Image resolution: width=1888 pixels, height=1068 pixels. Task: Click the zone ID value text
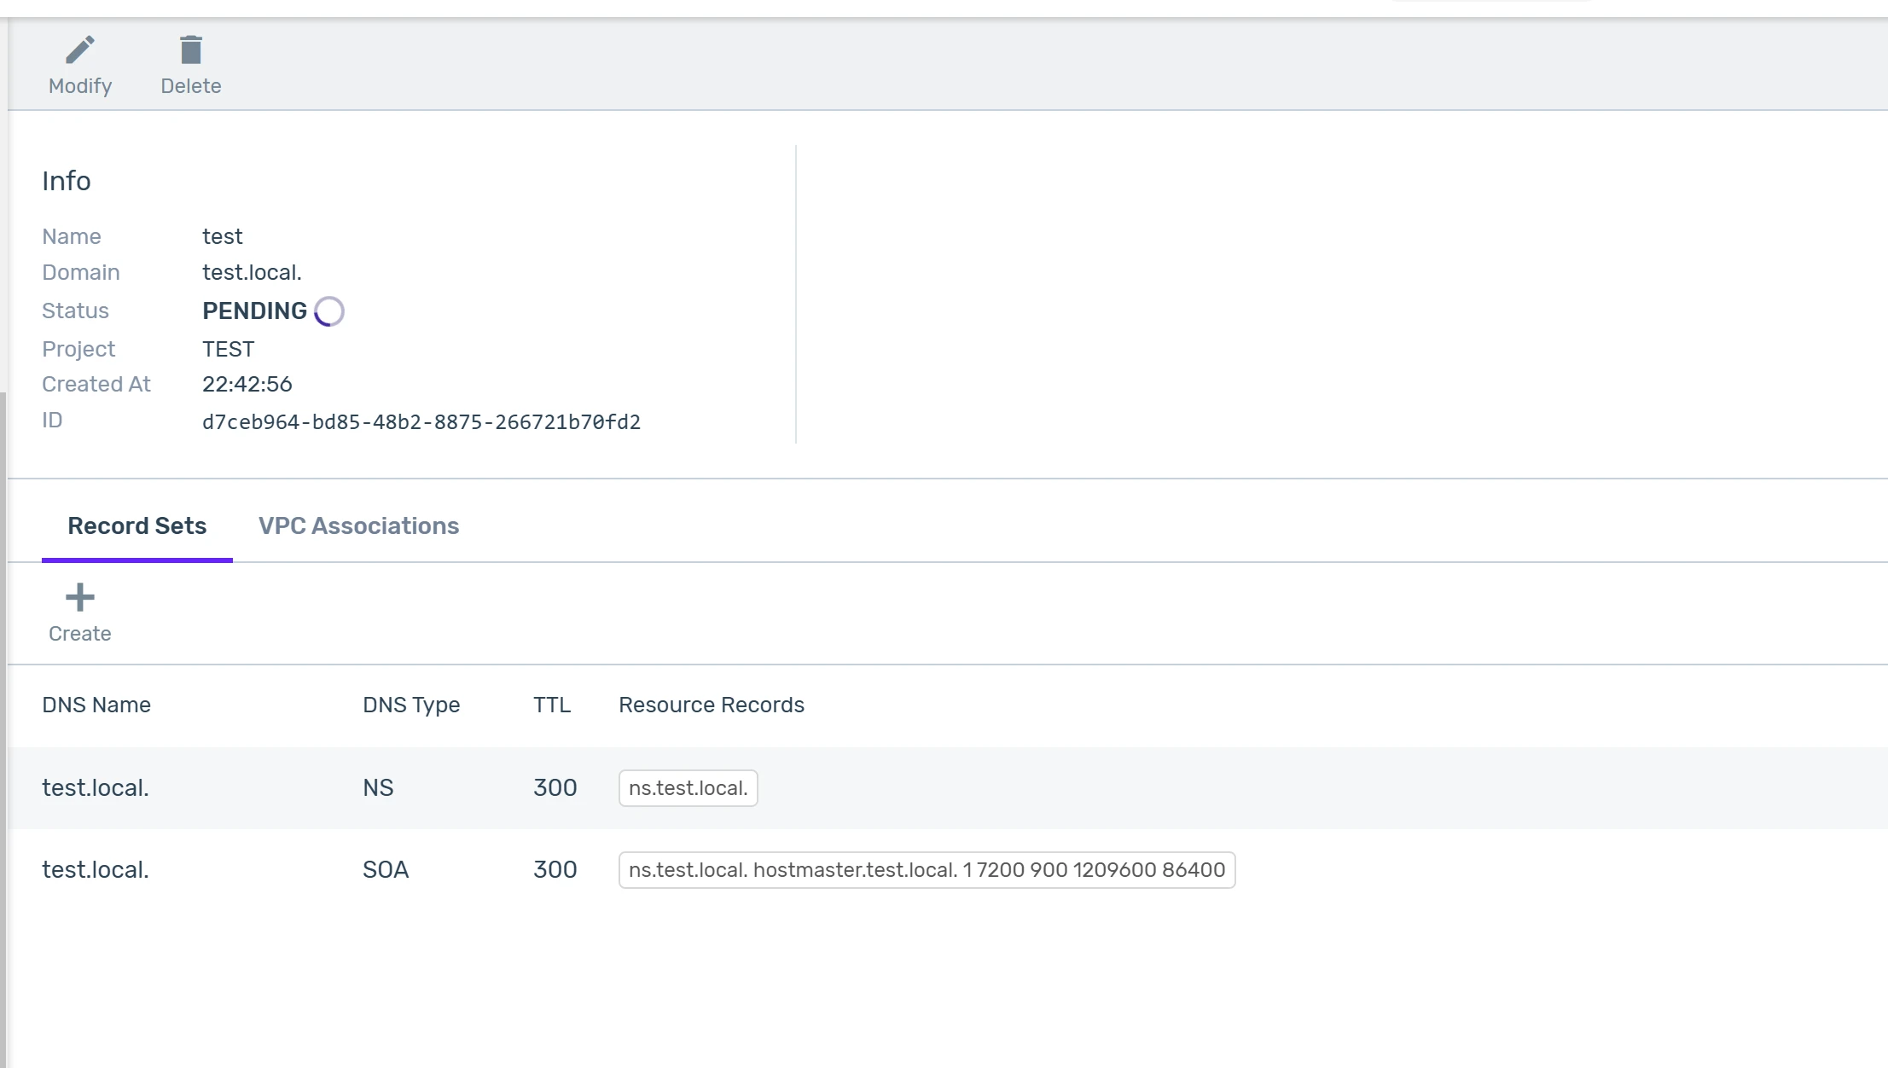point(421,422)
